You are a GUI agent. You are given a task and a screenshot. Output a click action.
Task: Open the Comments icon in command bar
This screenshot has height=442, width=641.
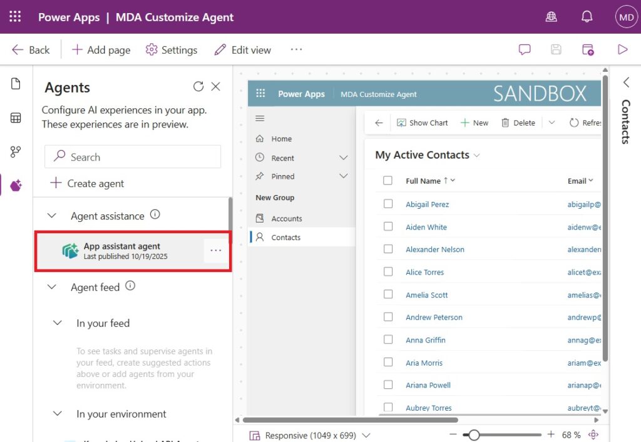525,49
